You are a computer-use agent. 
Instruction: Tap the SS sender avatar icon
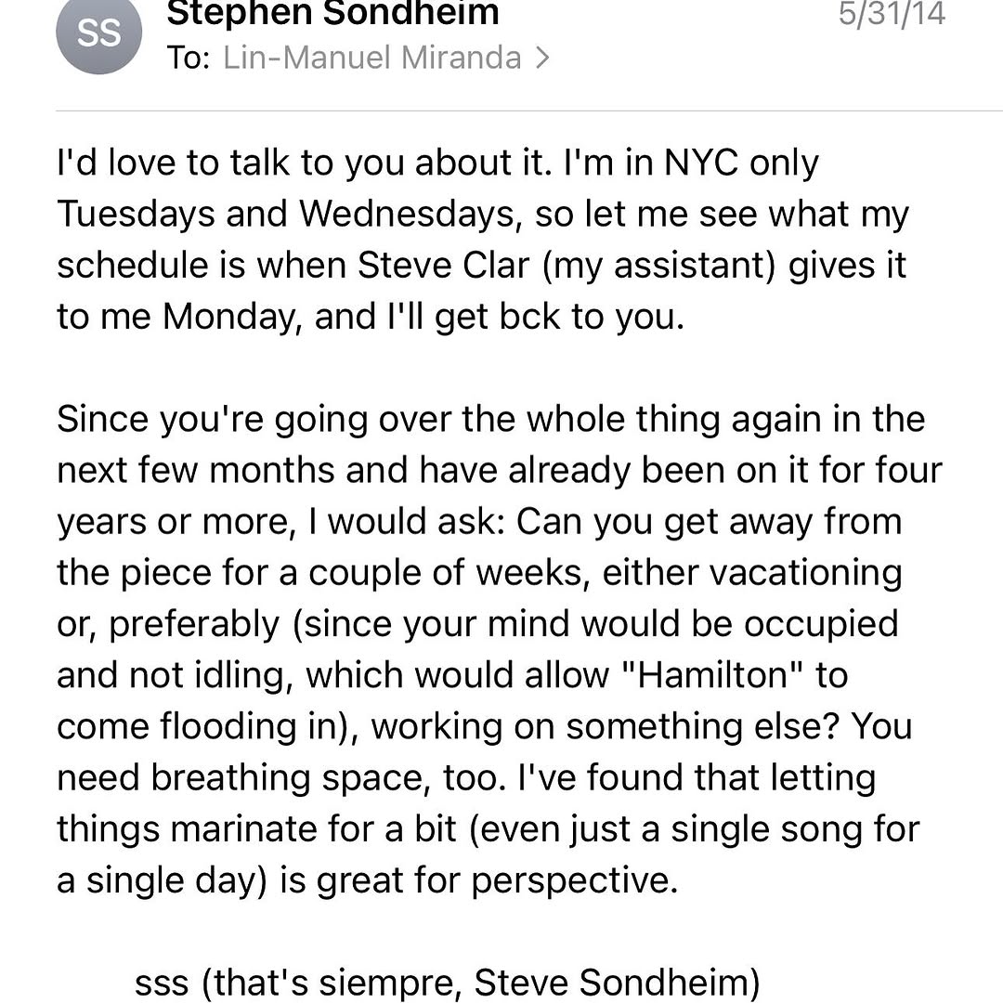(98, 32)
